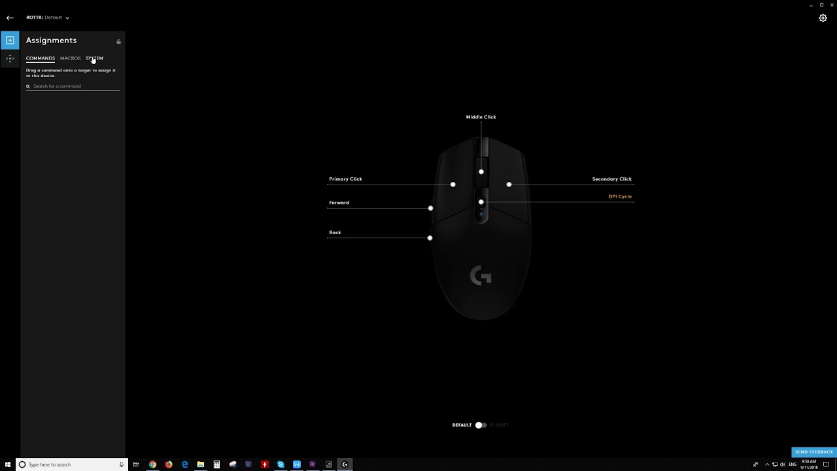Image resolution: width=837 pixels, height=471 pixels.
Task: Click the Middle Click label
Action: coord(481,117)
